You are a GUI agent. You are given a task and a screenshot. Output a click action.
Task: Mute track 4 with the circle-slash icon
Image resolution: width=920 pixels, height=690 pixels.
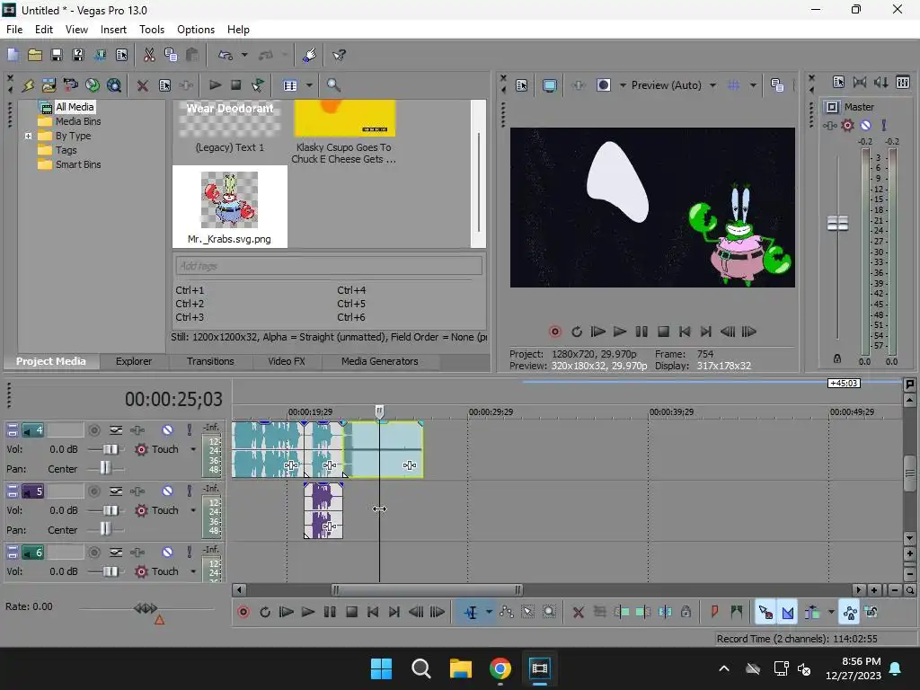click(167, 430)
